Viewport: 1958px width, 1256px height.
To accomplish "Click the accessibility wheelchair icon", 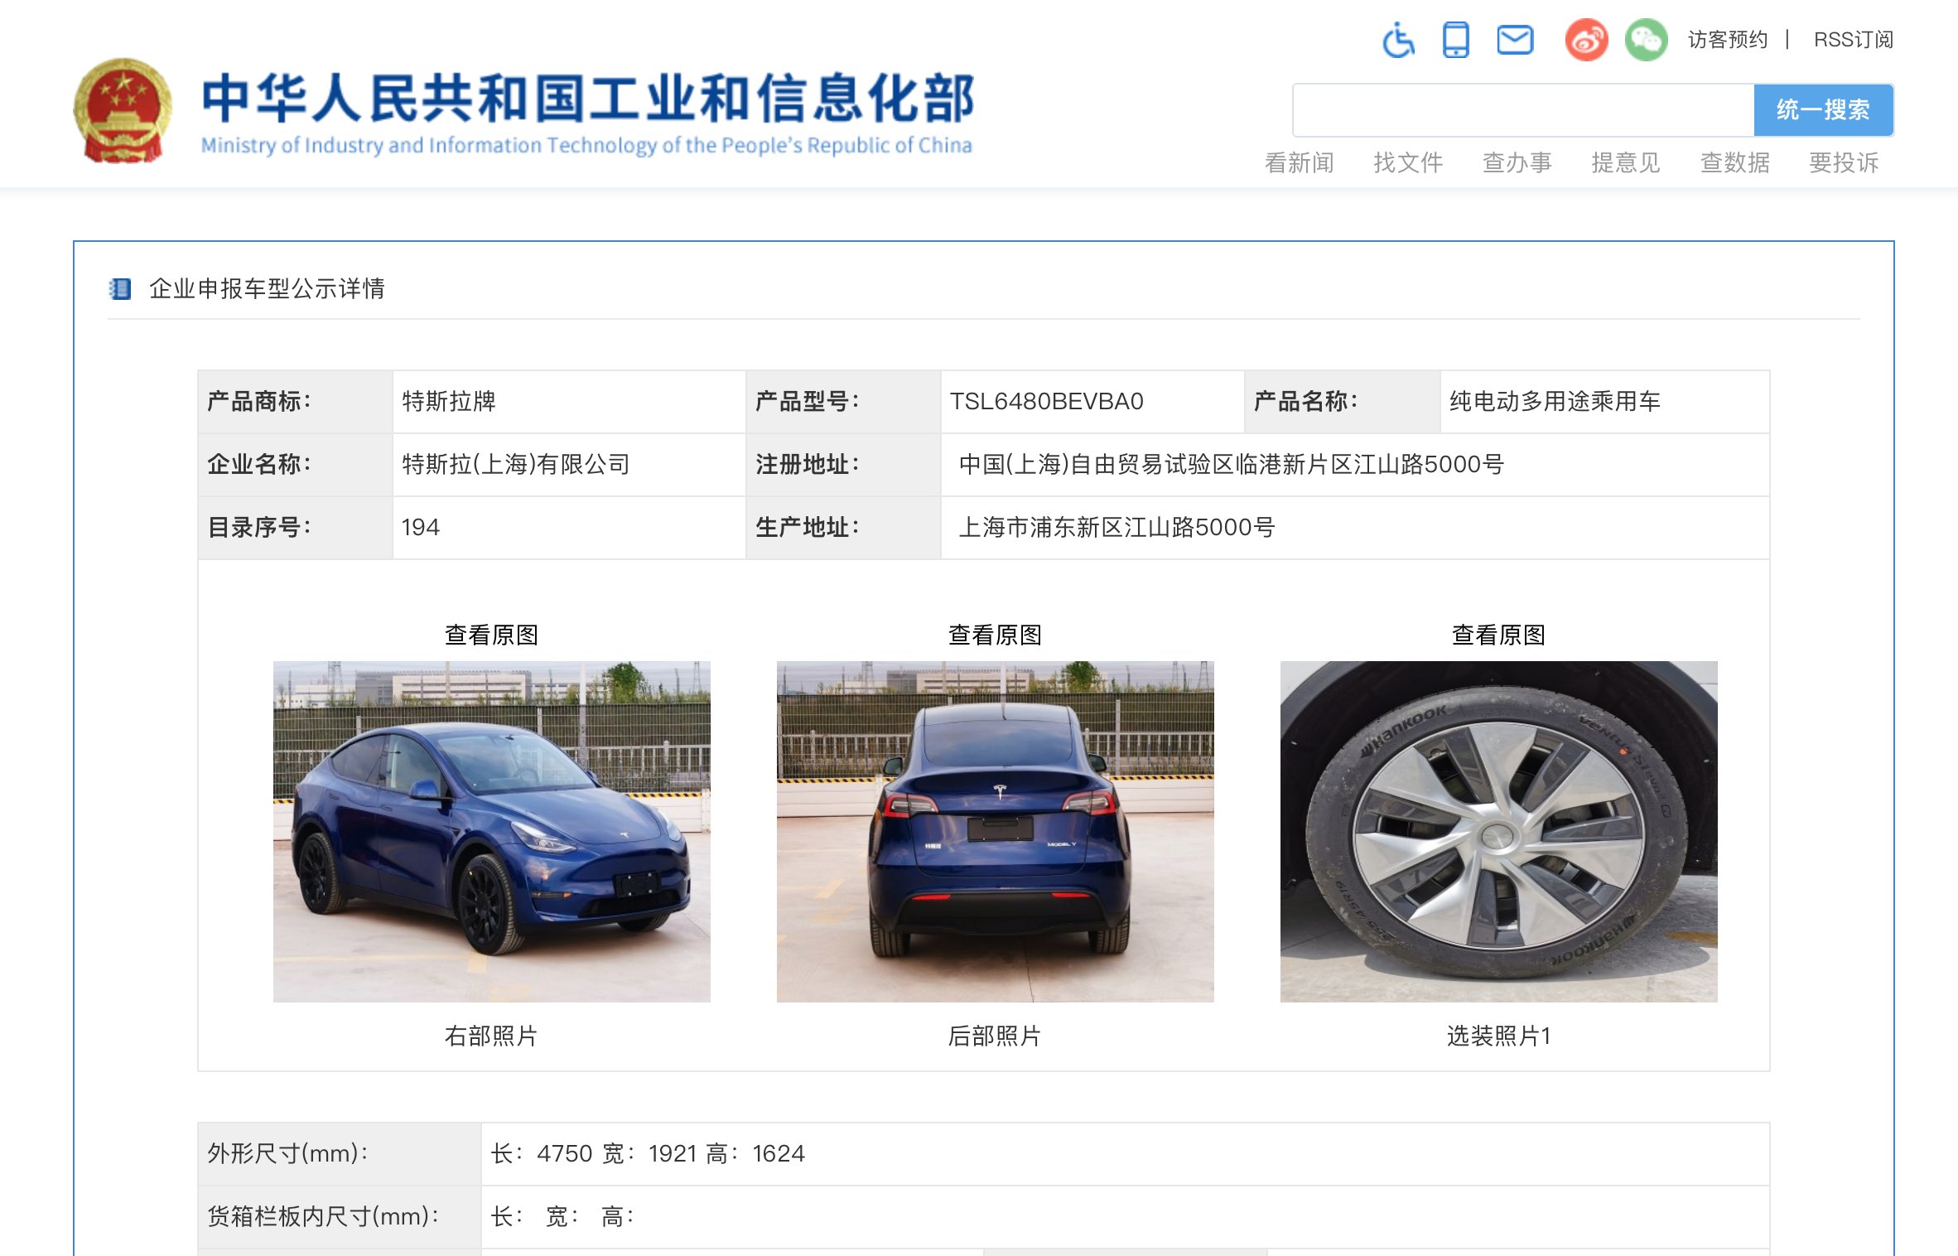I will [1399, 39].
